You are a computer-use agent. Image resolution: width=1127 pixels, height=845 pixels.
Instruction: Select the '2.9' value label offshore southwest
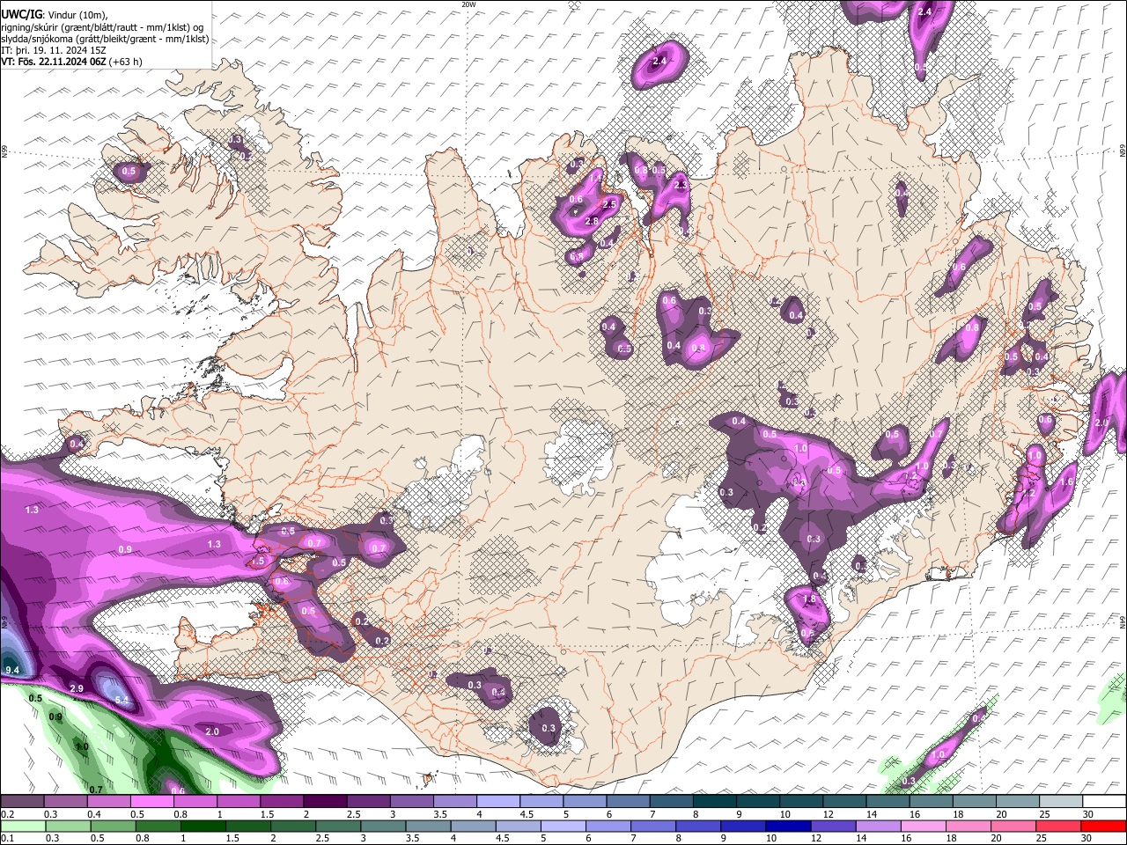coord(77,688)
